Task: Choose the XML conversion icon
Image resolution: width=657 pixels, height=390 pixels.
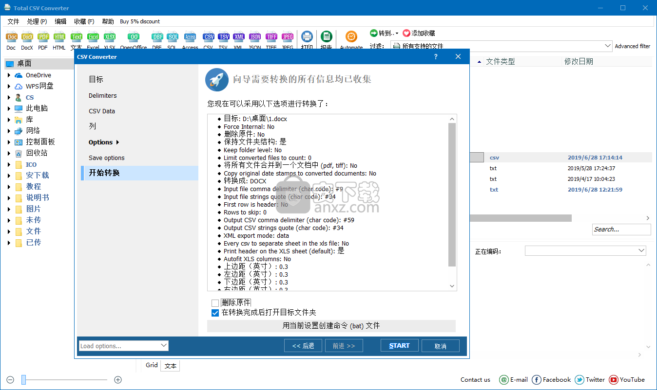Action: pyautogui.click(x=239, y=36)
